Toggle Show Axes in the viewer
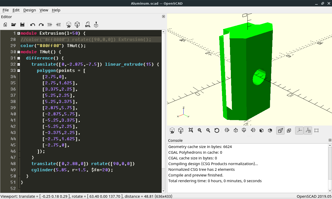Viewport: 332px width, 199px height. click(x=299, y=130)
